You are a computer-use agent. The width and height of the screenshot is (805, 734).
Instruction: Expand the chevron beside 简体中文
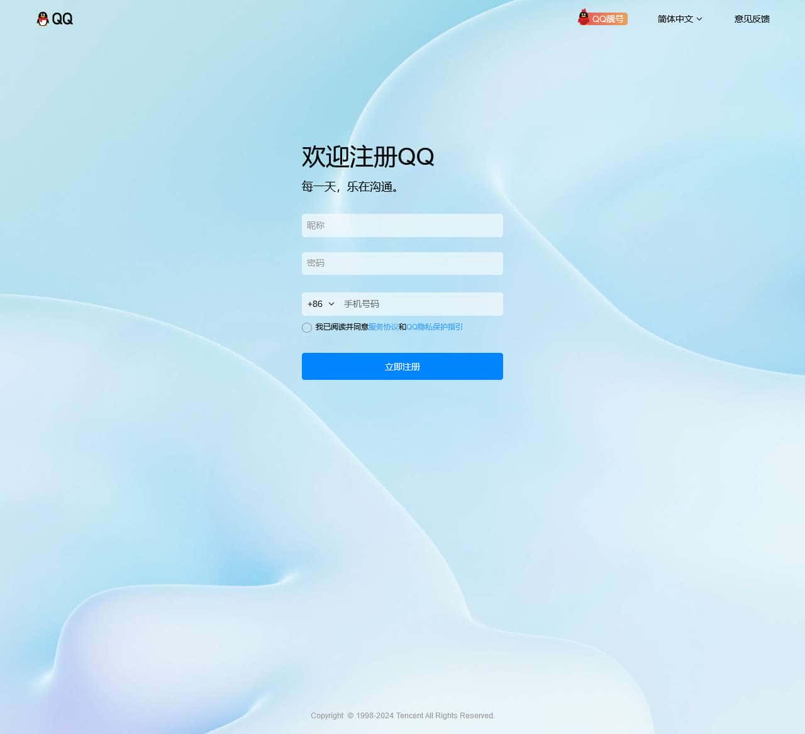pos(700,19)
